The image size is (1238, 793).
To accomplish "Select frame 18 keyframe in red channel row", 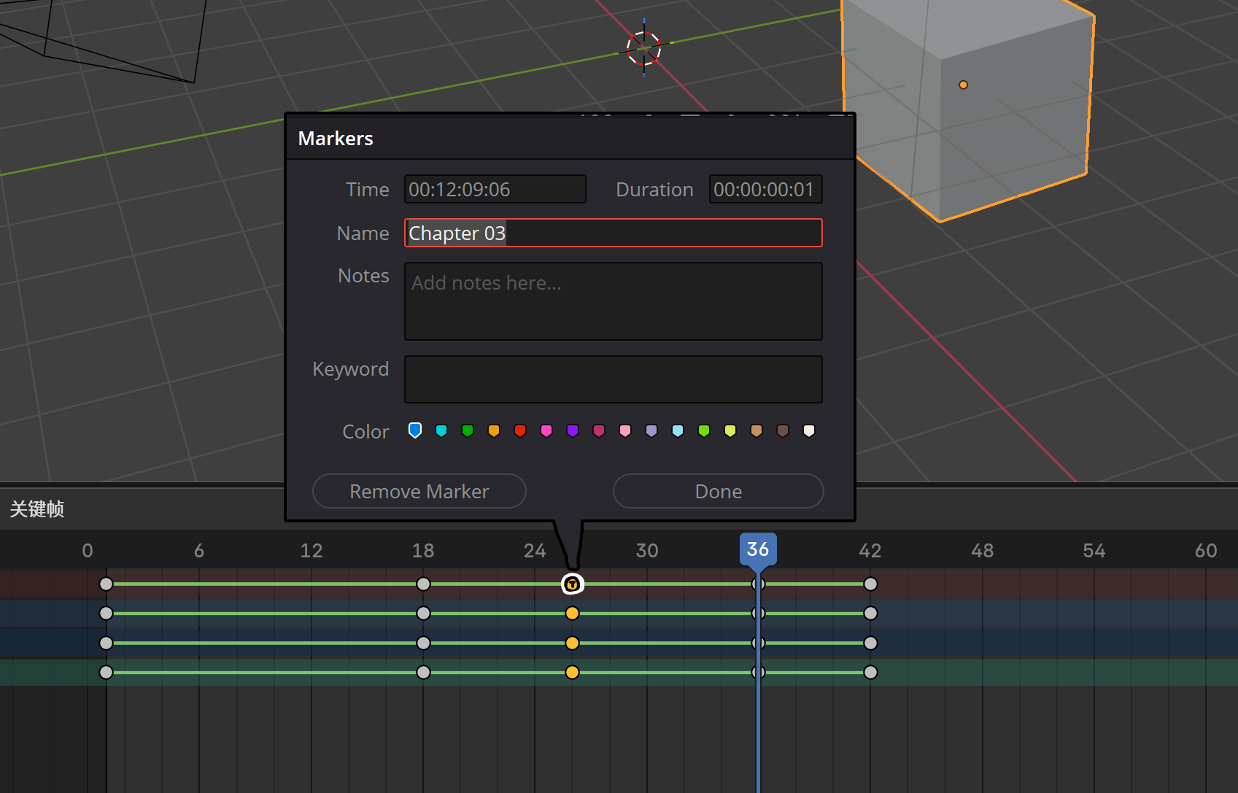I will point(423,584).
